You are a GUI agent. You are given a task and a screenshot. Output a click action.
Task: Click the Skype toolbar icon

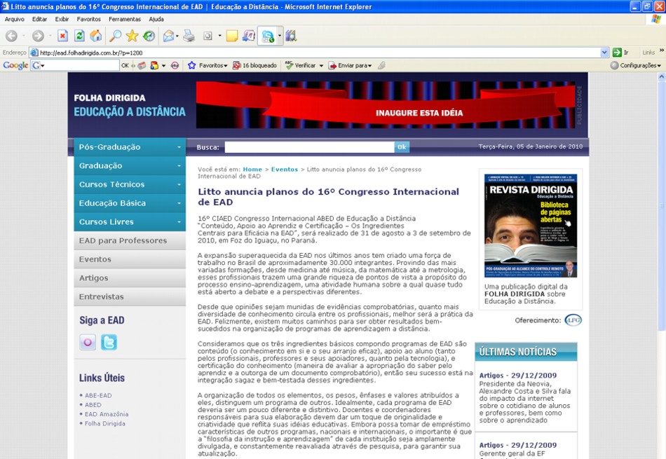coord(268,36)
